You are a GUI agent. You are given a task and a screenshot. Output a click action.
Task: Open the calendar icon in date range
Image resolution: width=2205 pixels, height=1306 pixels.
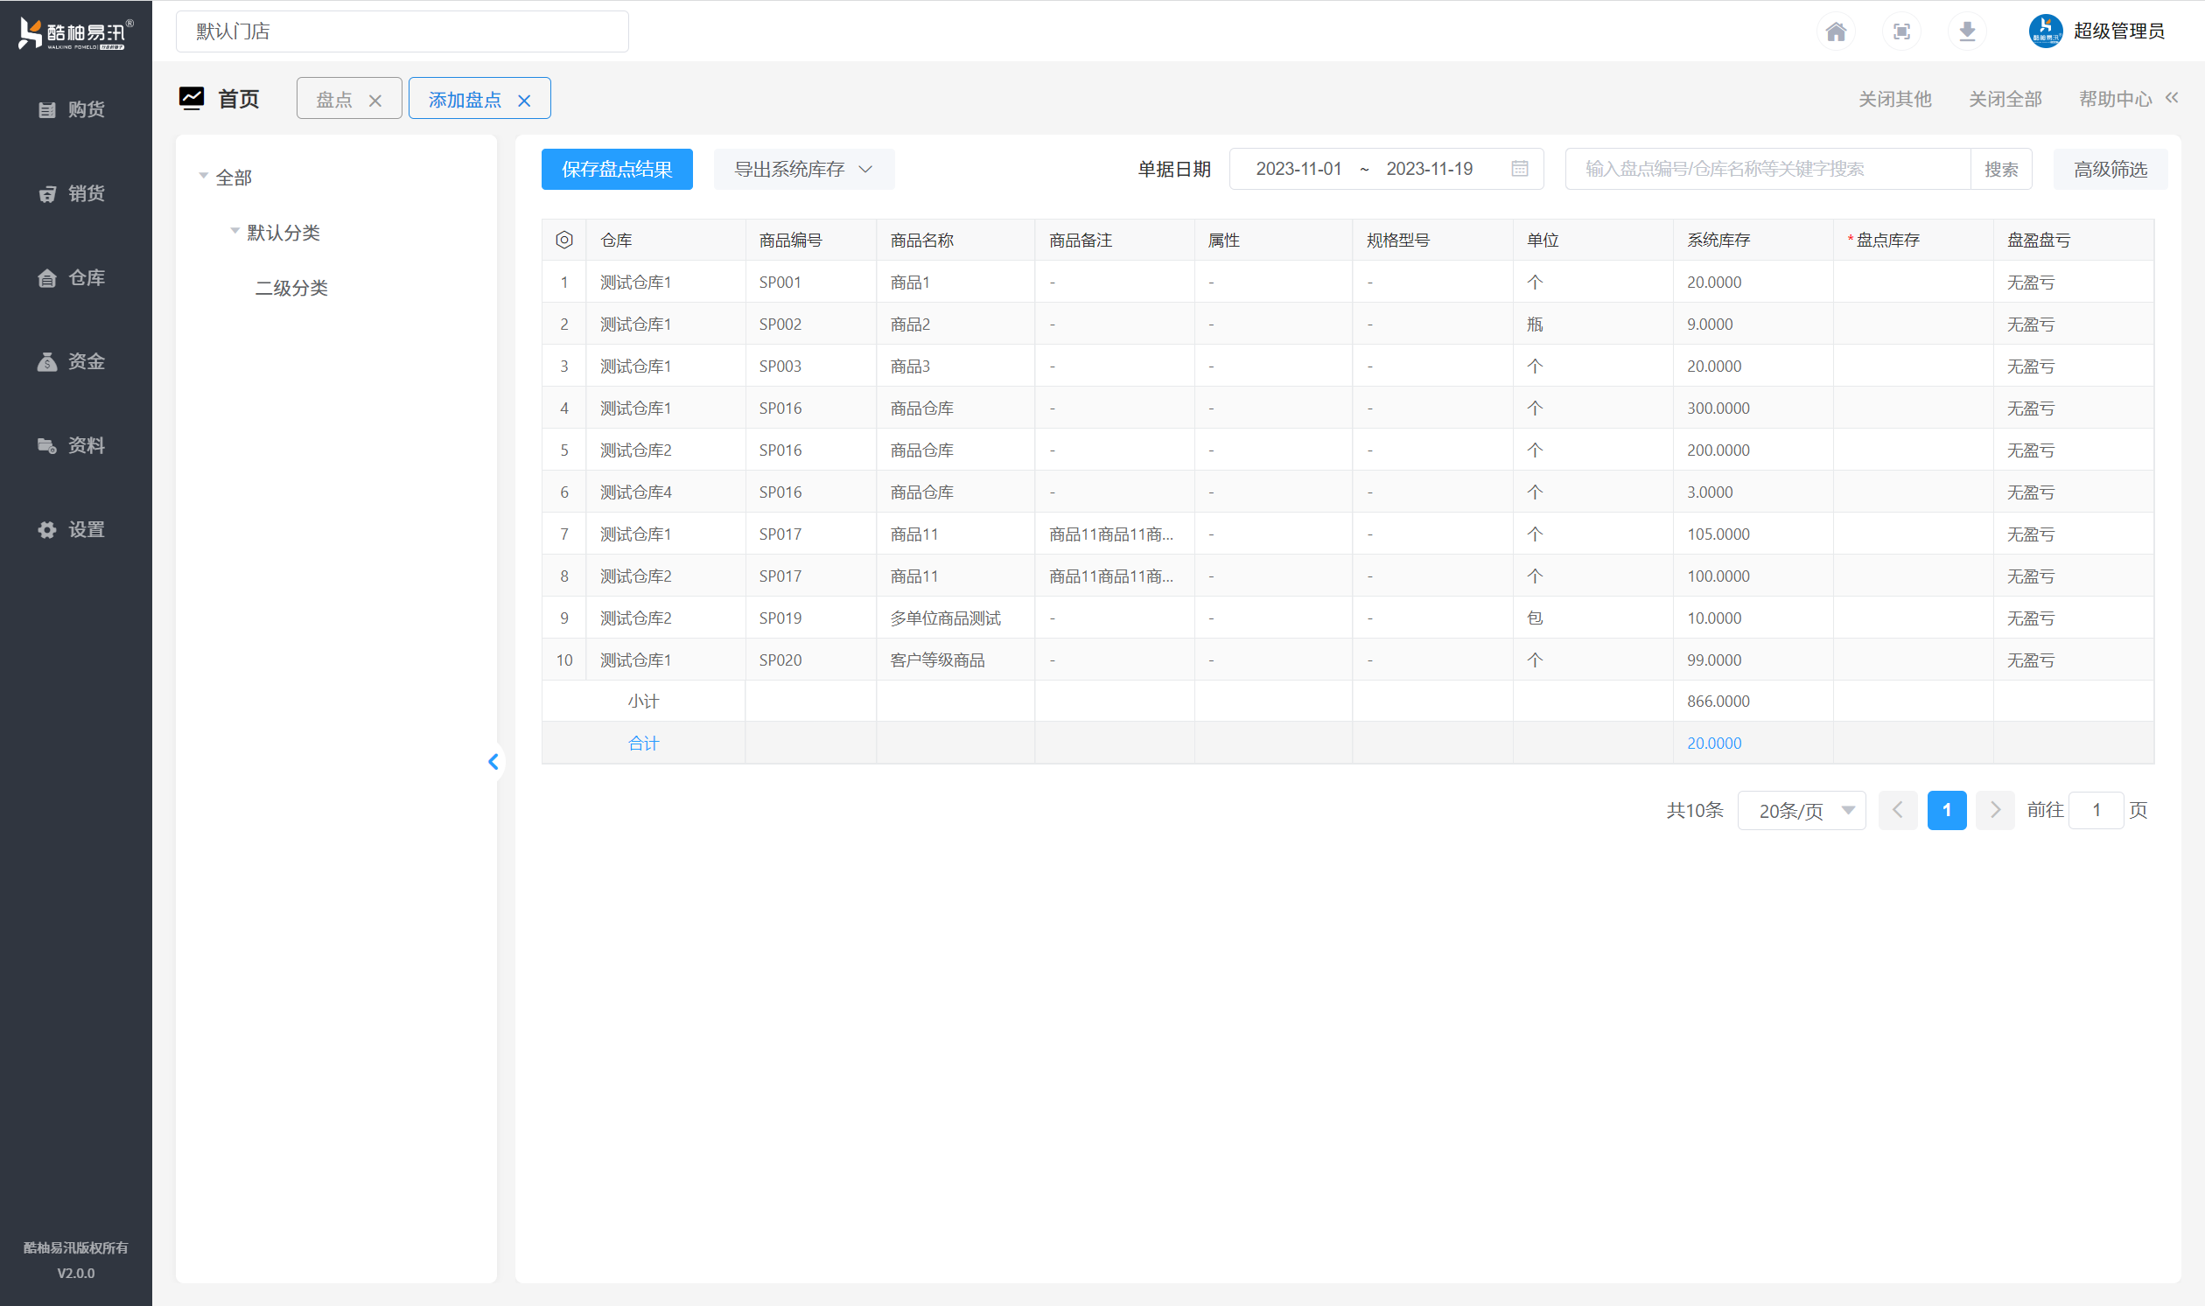point(1519,169)
